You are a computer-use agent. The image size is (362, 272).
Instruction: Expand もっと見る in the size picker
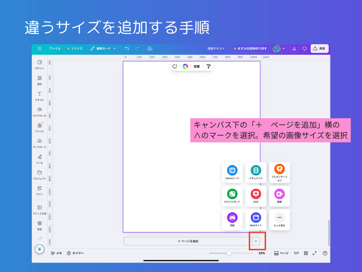[279, 219]
